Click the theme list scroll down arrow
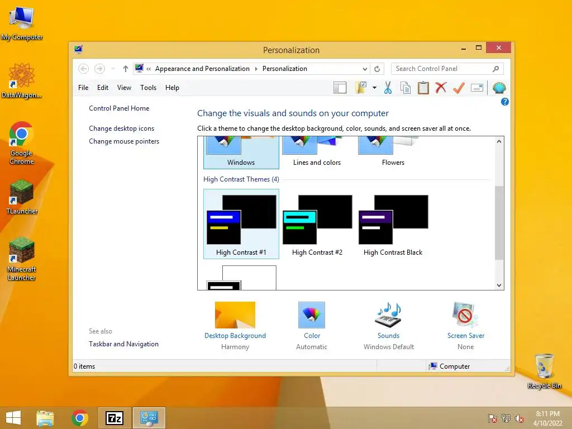This screenshot has height=429, width=572. pos(499,285)
